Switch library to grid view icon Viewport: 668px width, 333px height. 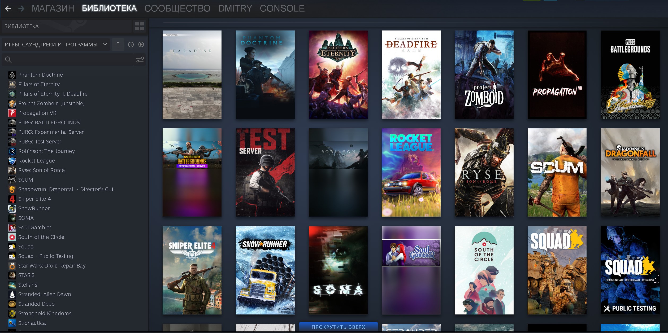pos(140,26)
